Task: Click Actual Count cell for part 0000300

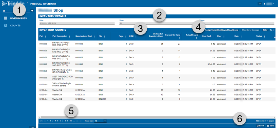Action: (190, 44)
